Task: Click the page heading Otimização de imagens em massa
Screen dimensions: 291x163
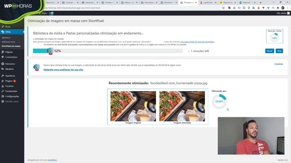Action: click(65, 21)
